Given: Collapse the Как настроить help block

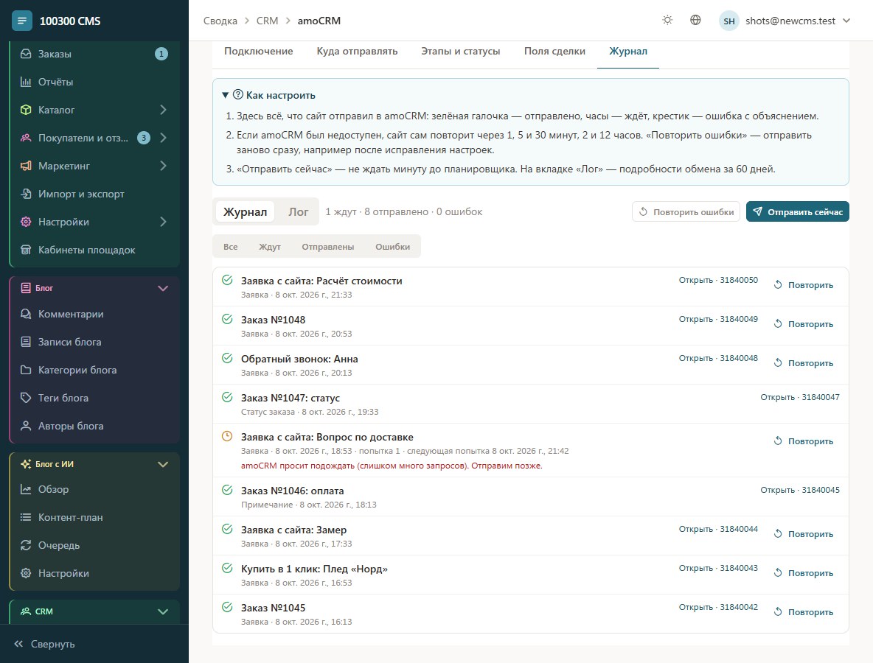Looking at the screenshot, I should (269, 95).
